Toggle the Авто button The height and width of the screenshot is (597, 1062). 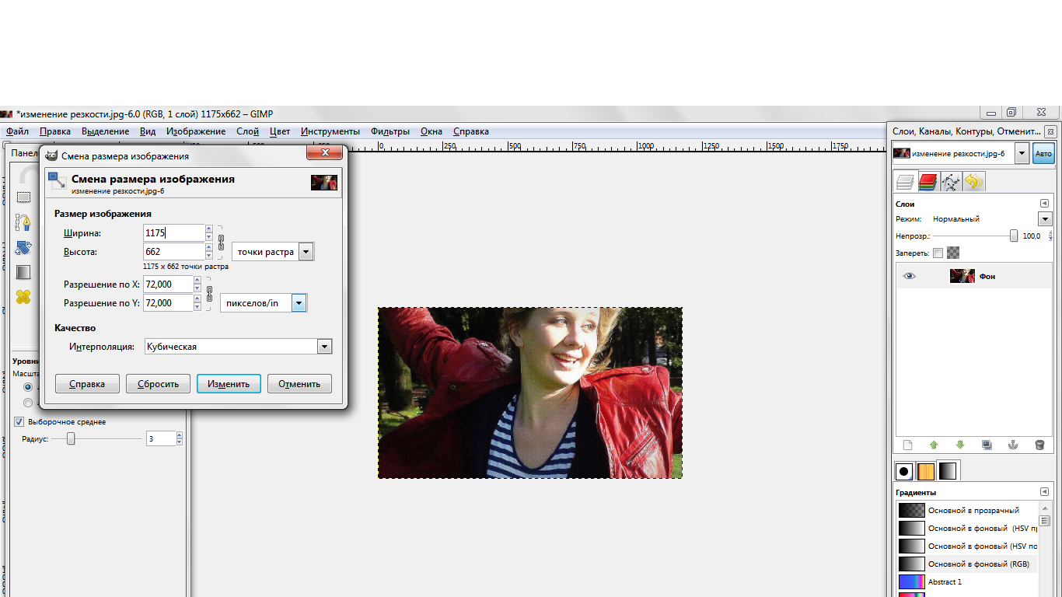1043,154
